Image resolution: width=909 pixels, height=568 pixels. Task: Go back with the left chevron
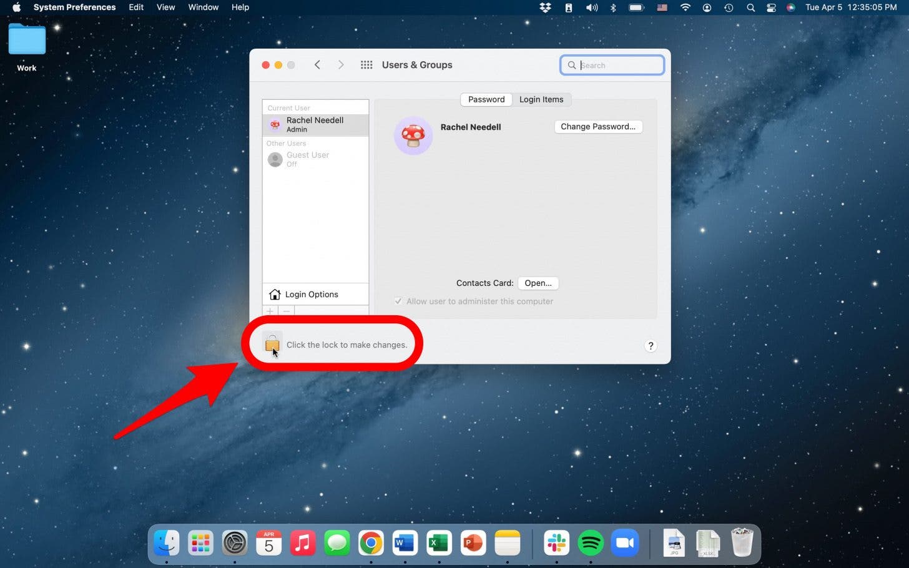tap(317, 65)
